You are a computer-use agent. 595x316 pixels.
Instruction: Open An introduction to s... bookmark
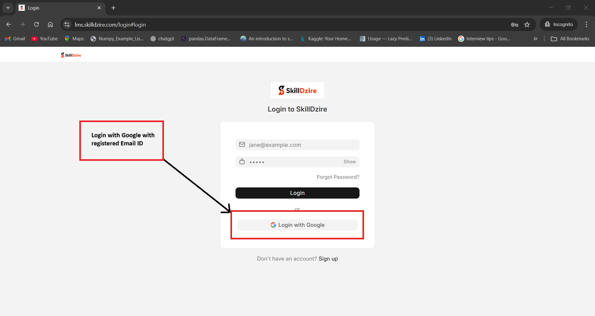tap(267, 39)
